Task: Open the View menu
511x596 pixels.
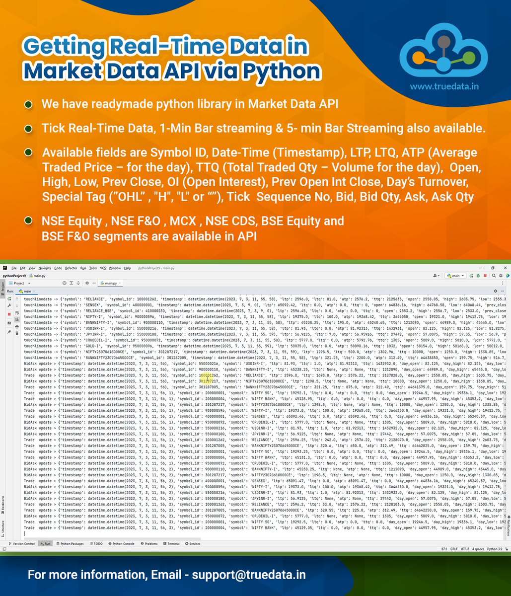Action: pos(32,268)
